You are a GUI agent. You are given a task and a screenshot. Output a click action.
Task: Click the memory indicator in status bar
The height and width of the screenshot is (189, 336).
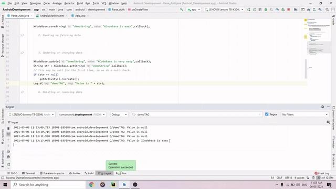coord(325,178)
